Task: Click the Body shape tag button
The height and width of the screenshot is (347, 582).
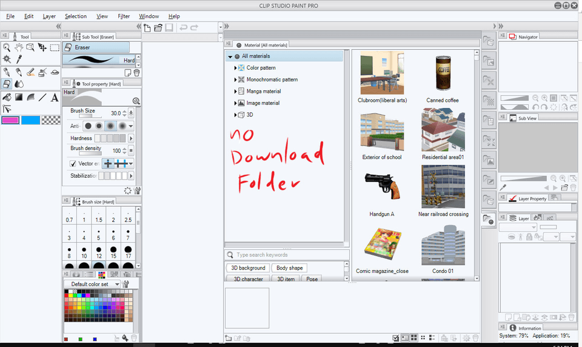Action: coord(289,268)
